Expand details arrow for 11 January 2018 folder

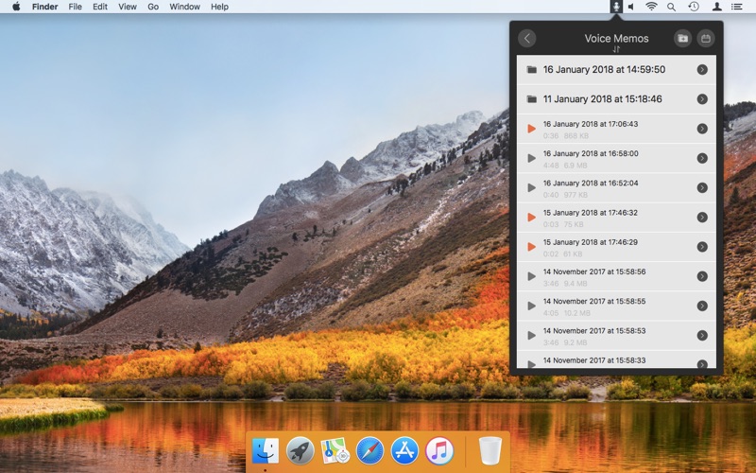(702, 99)
